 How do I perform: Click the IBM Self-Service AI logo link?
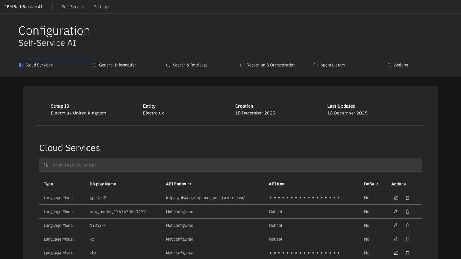coord(24,7)
